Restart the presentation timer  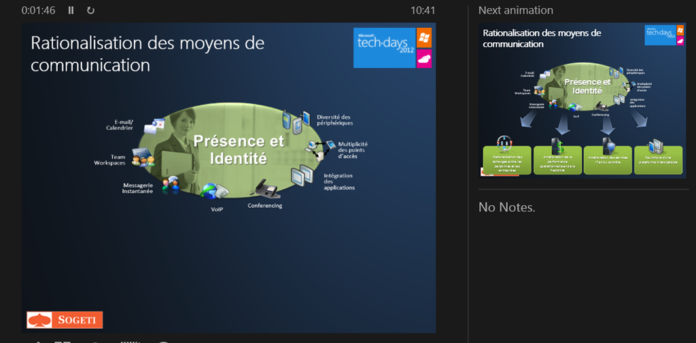(x=90, y=10)
